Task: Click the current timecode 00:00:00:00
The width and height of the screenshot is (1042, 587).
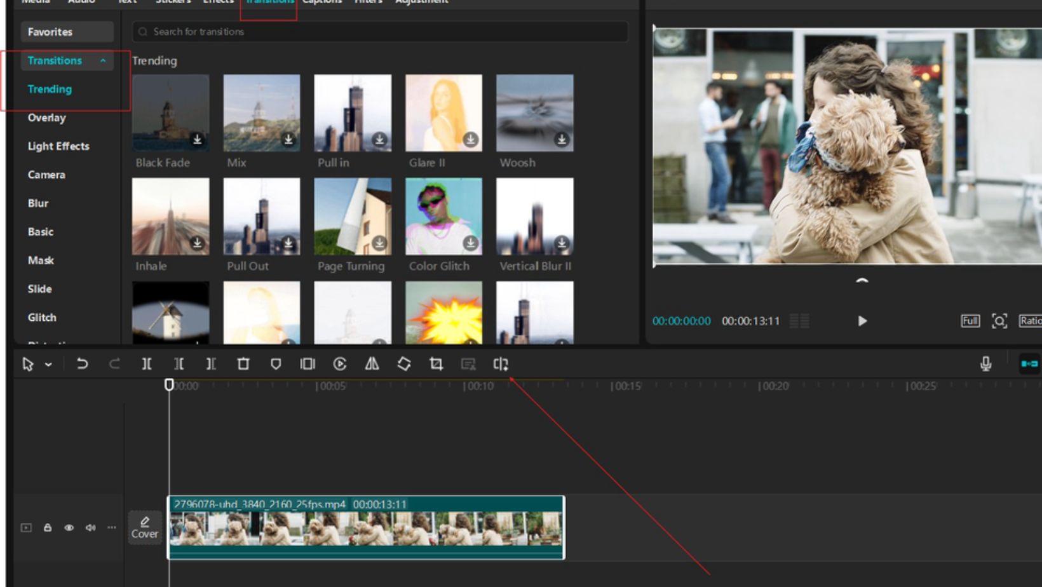Action: click(682, 321)
